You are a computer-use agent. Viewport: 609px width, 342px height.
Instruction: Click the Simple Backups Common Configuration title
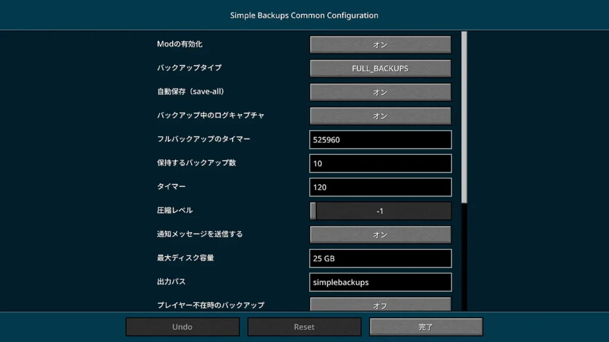click(304, 15)
